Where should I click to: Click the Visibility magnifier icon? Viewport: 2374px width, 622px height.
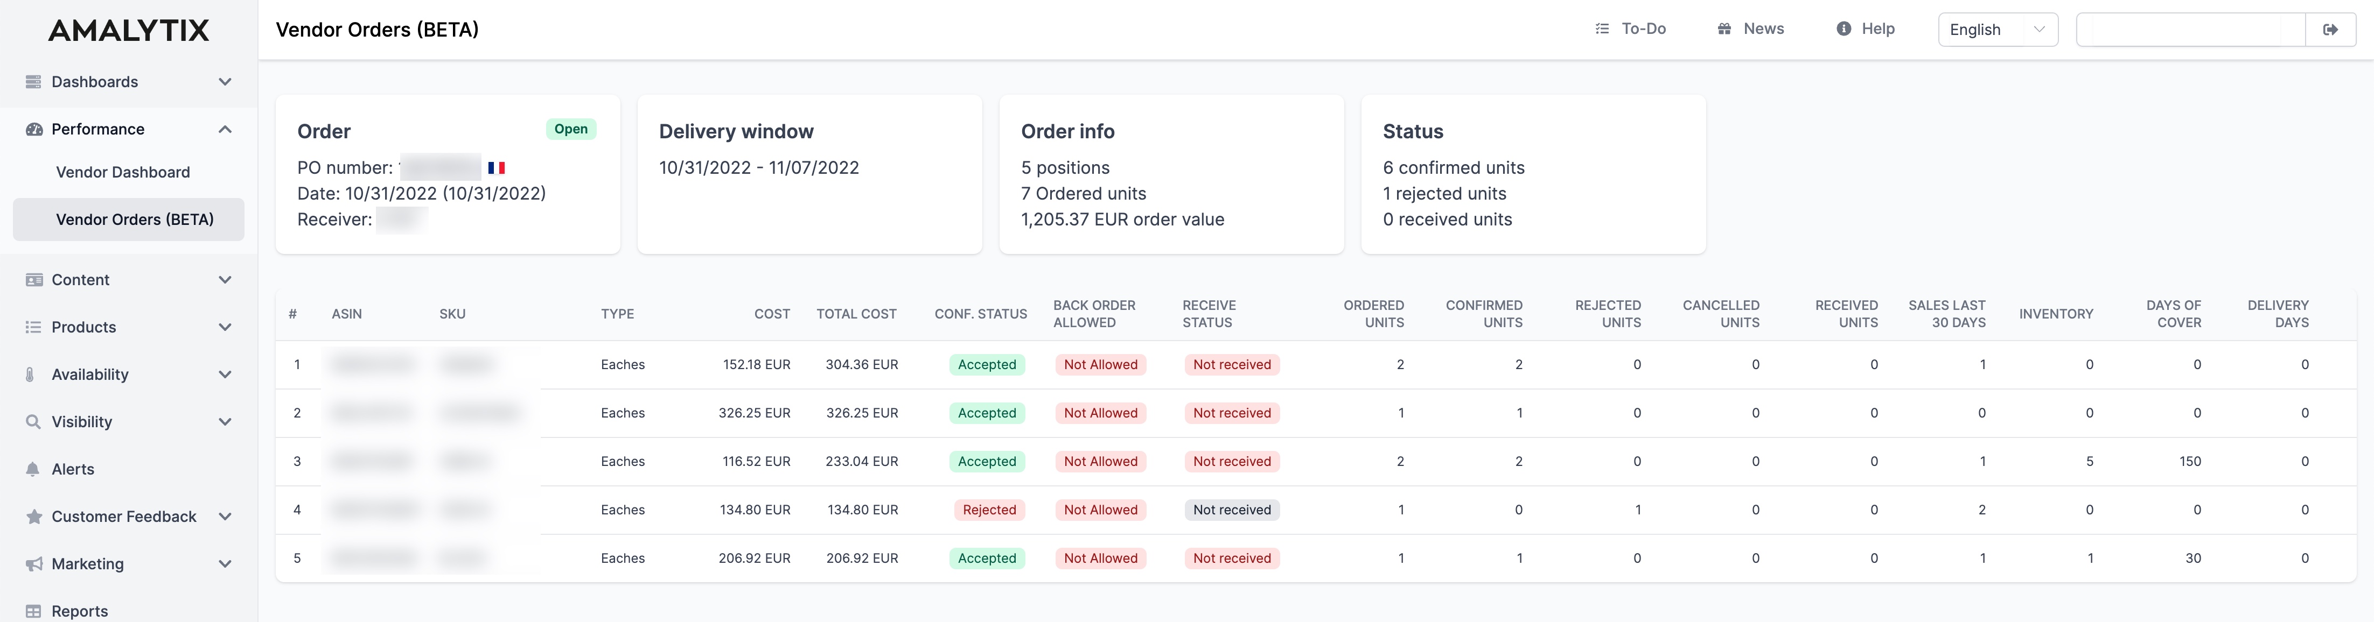(x=33, y=421)
